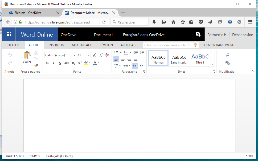Click OUVRIR DANS WORD
This screenshot has height=161, width=258.
pyautogui.click(x=219, y=45)
